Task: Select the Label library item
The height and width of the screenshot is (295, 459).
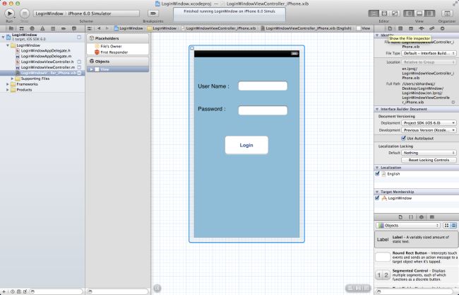Action: point(416,239)
